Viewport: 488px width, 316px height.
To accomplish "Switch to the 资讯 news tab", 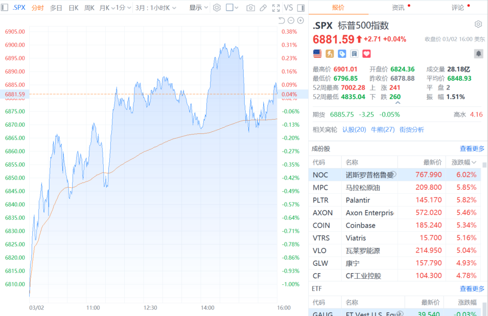I will point(398,8).
